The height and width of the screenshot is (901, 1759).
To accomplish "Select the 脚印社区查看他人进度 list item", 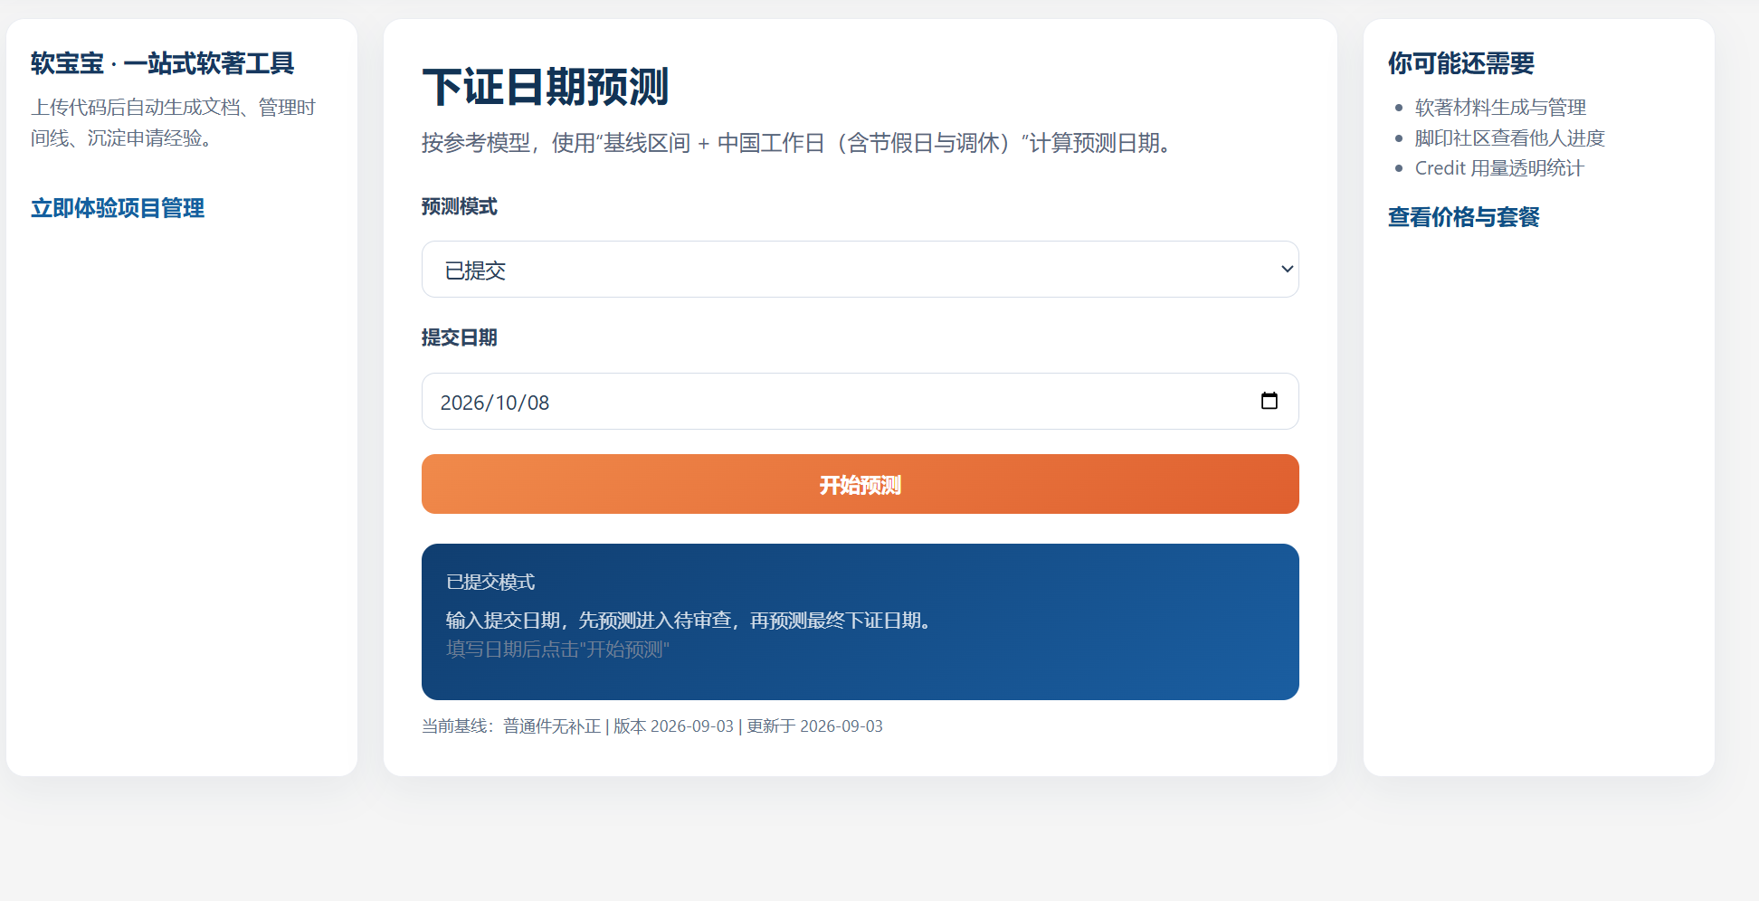I will point(1509,138).
